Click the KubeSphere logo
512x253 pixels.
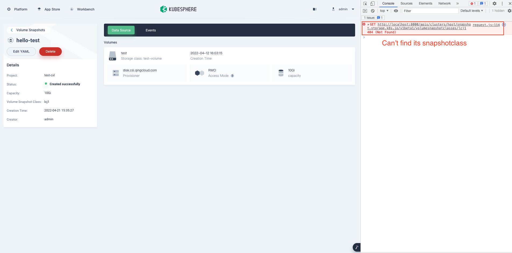(x=178, y=9)
